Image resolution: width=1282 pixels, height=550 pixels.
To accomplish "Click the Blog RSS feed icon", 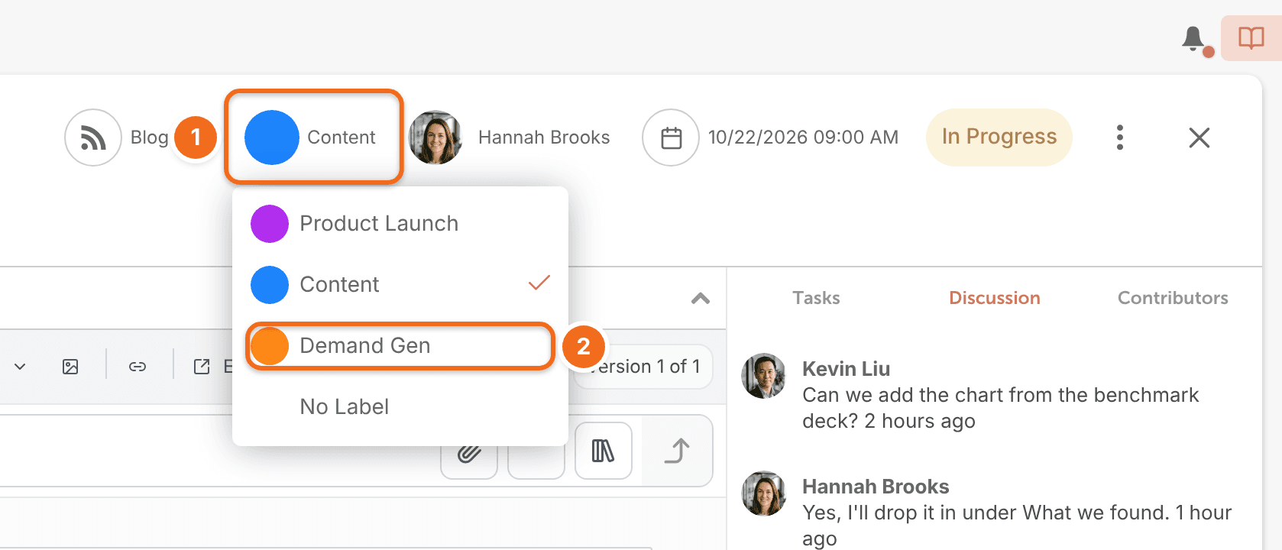I will point(93,137).
